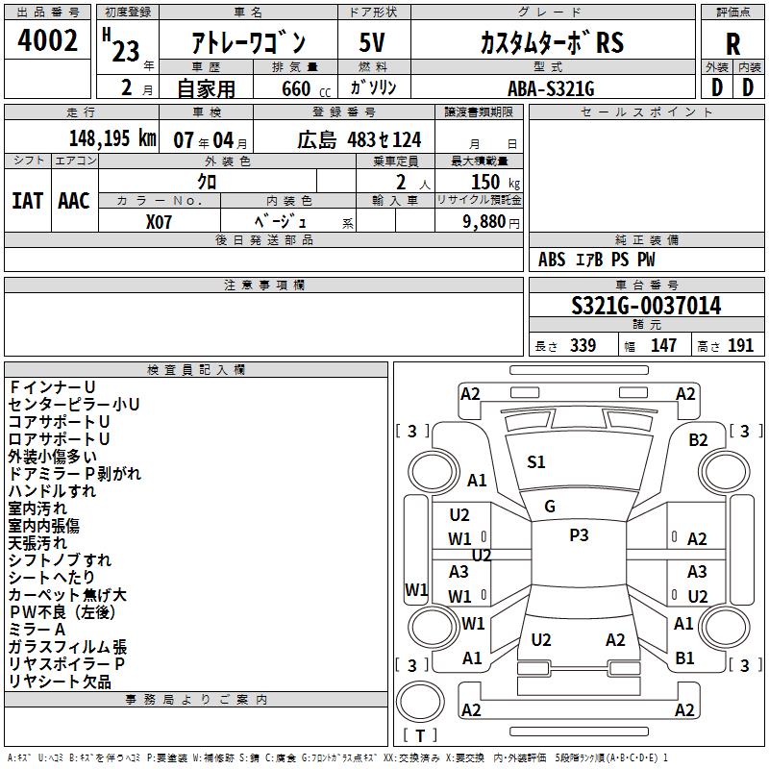
Task: Select the B2 mark on front fender
Action: pyautogui.click(x=698, y=440)
